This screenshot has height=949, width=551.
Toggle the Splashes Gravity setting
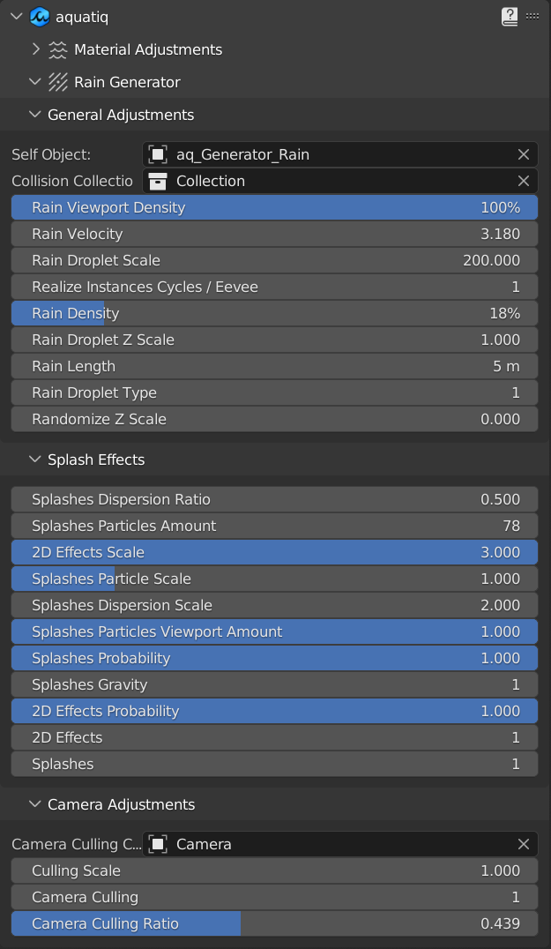click(x=274, y=684)
